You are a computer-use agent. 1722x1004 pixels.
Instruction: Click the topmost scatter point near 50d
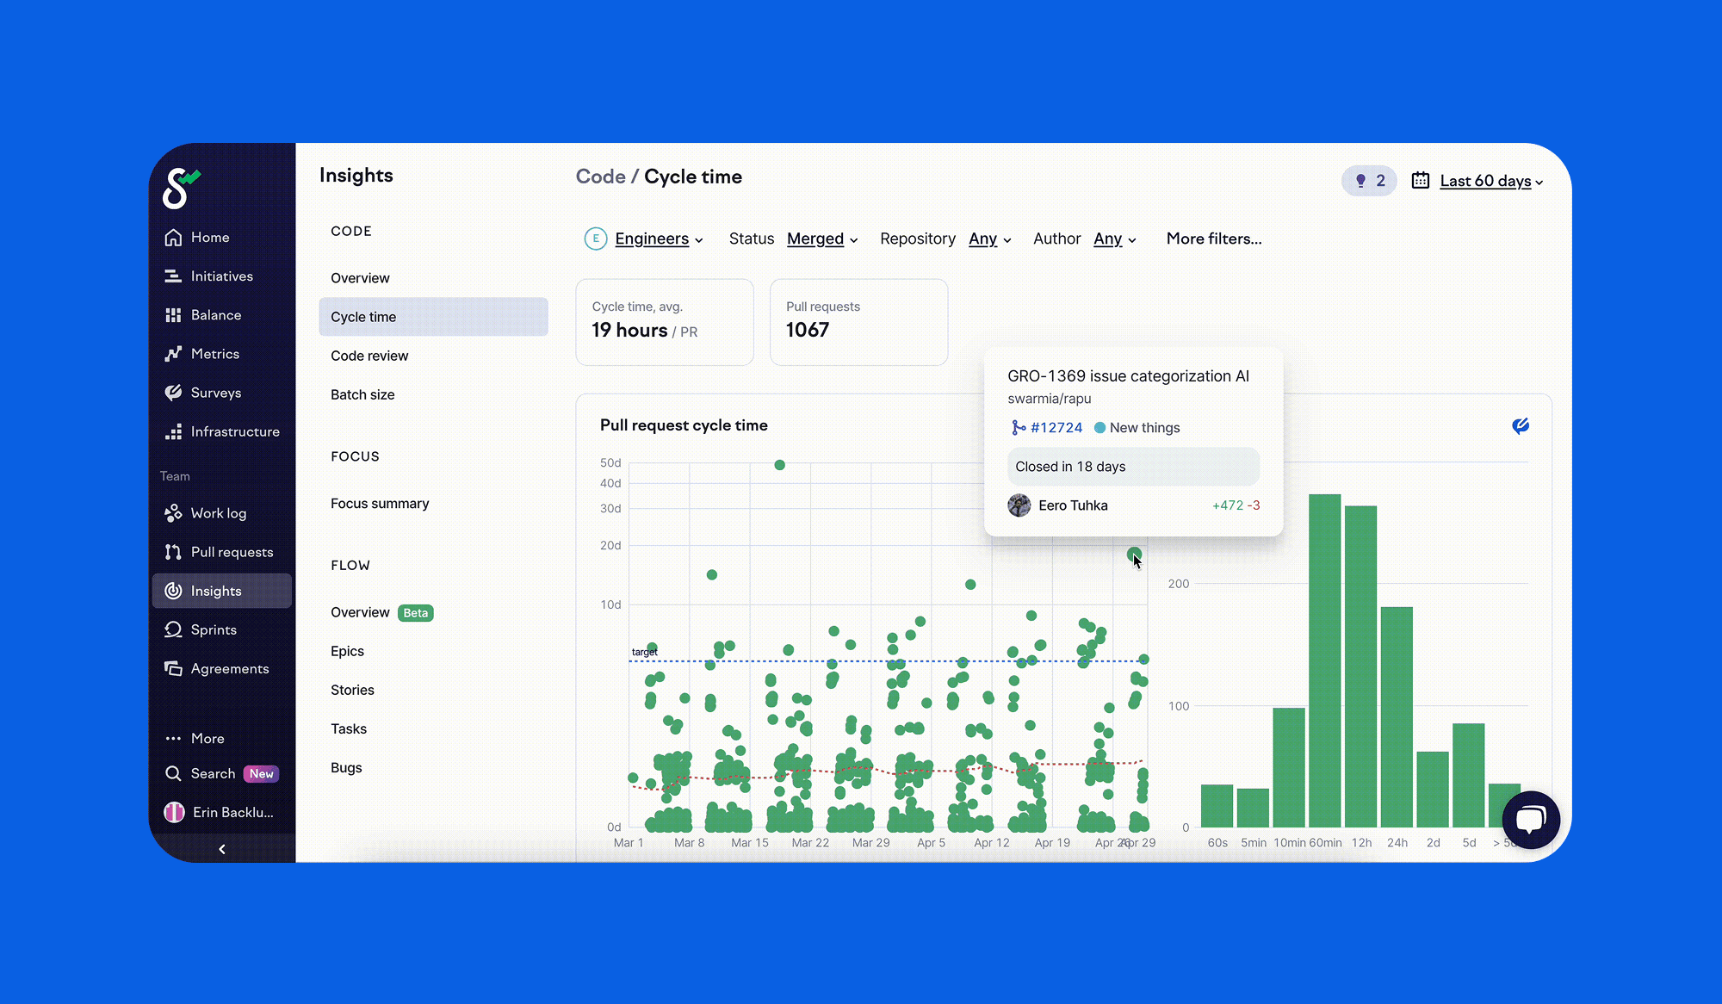click(779, 465)
